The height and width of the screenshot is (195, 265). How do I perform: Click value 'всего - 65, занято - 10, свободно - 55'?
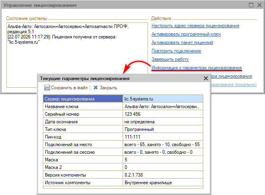tap(163, 145)
